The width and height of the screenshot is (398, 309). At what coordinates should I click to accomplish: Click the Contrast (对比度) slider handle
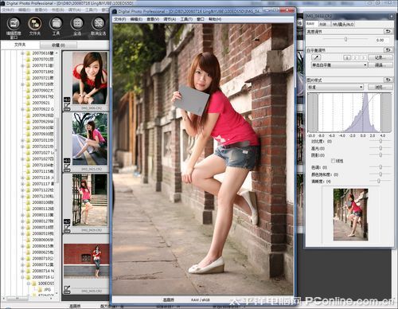pos(380,142)
